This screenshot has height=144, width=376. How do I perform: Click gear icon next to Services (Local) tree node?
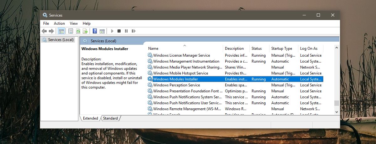(x=44, y=40)
